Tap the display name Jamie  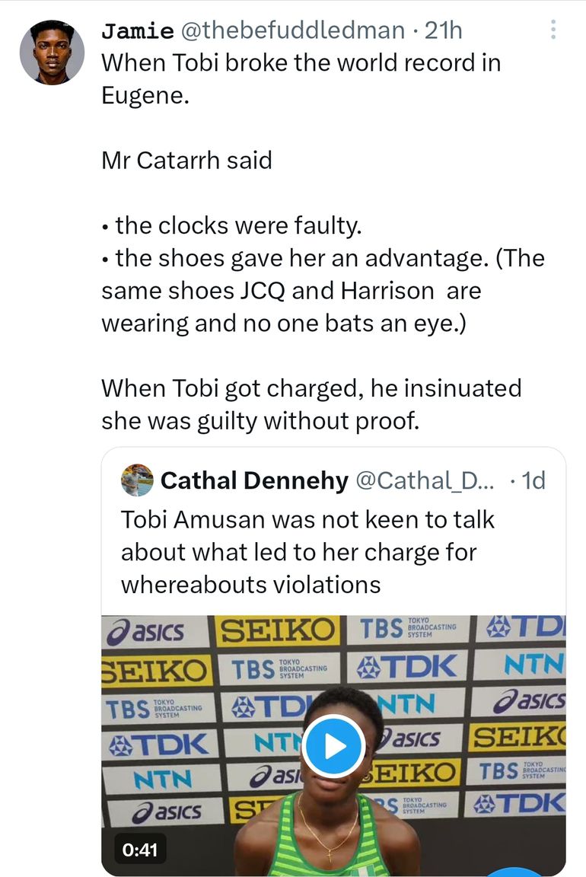coord(135,30)
